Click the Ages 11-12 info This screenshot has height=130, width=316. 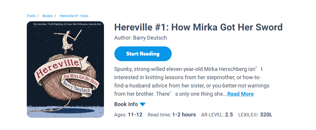(x=128, y=115)
